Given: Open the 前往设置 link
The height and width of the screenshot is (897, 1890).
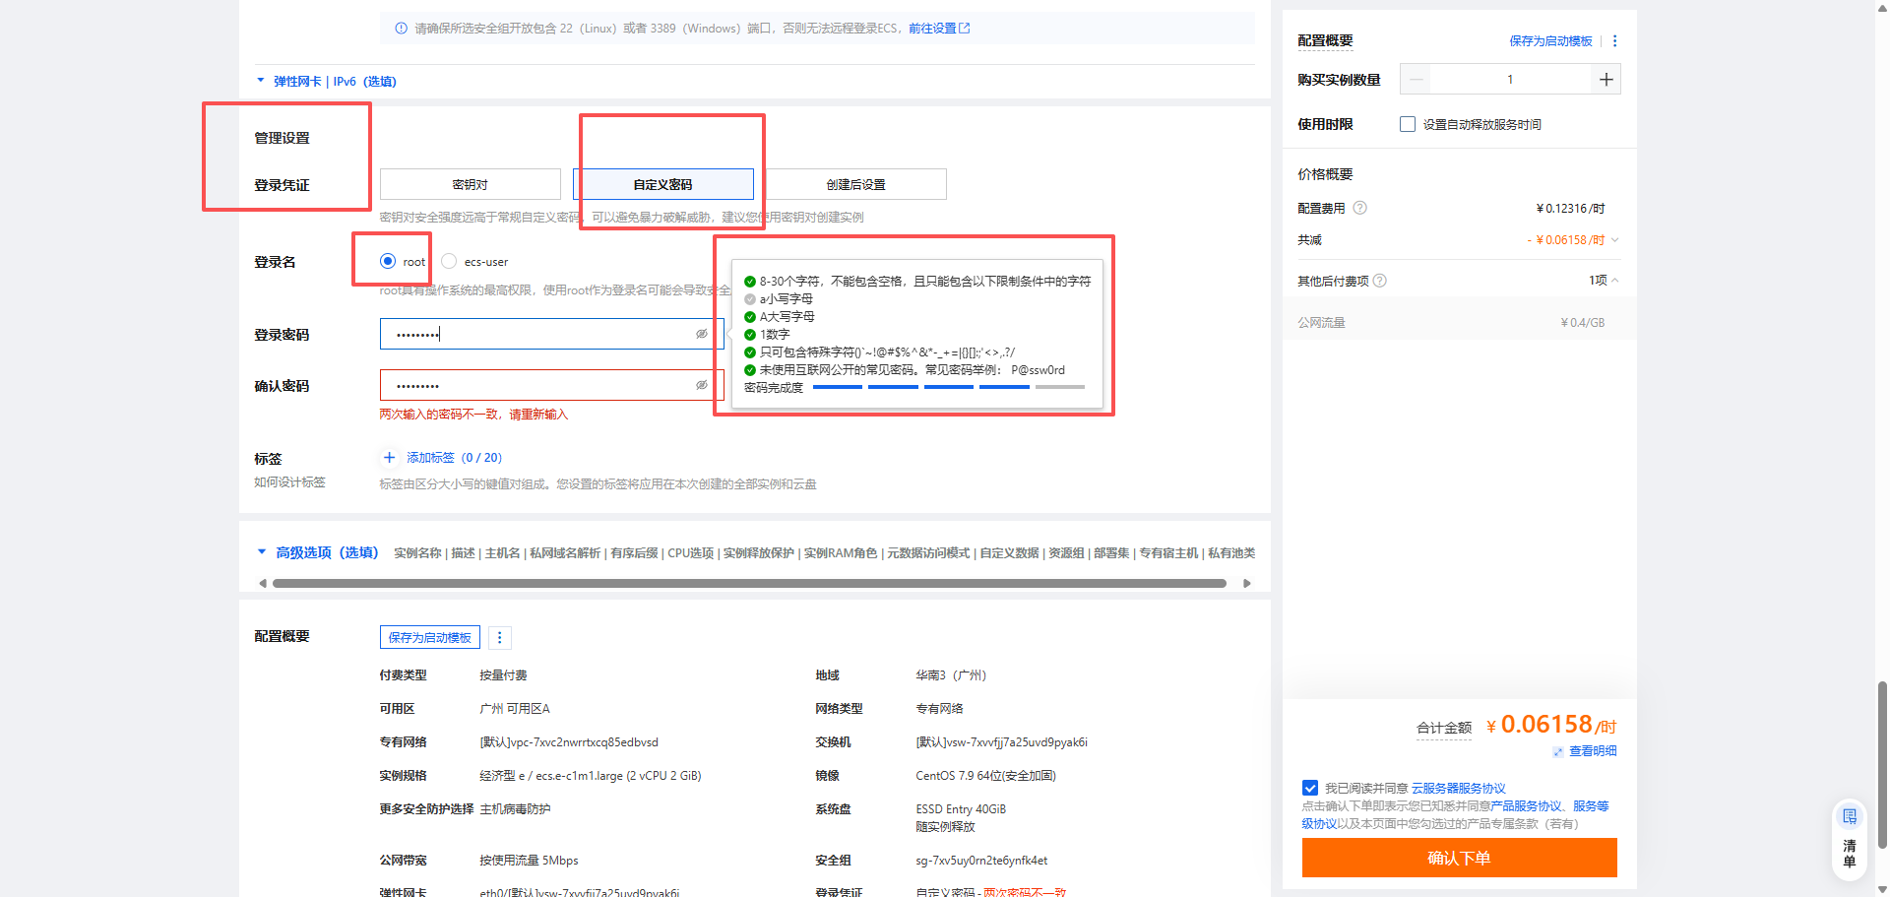Looking at the screenshot, I should coord(932,29).
